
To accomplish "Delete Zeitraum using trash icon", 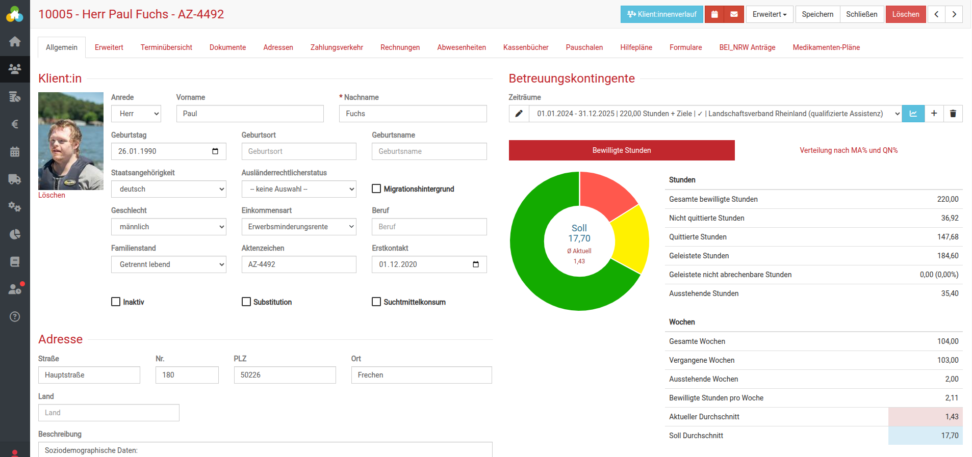I will [x=953, y=114].
